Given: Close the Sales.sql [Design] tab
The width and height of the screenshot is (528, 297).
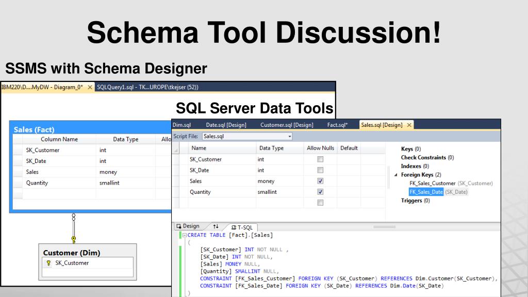Looking at the screenshot, I should click(x=409, y=125).
